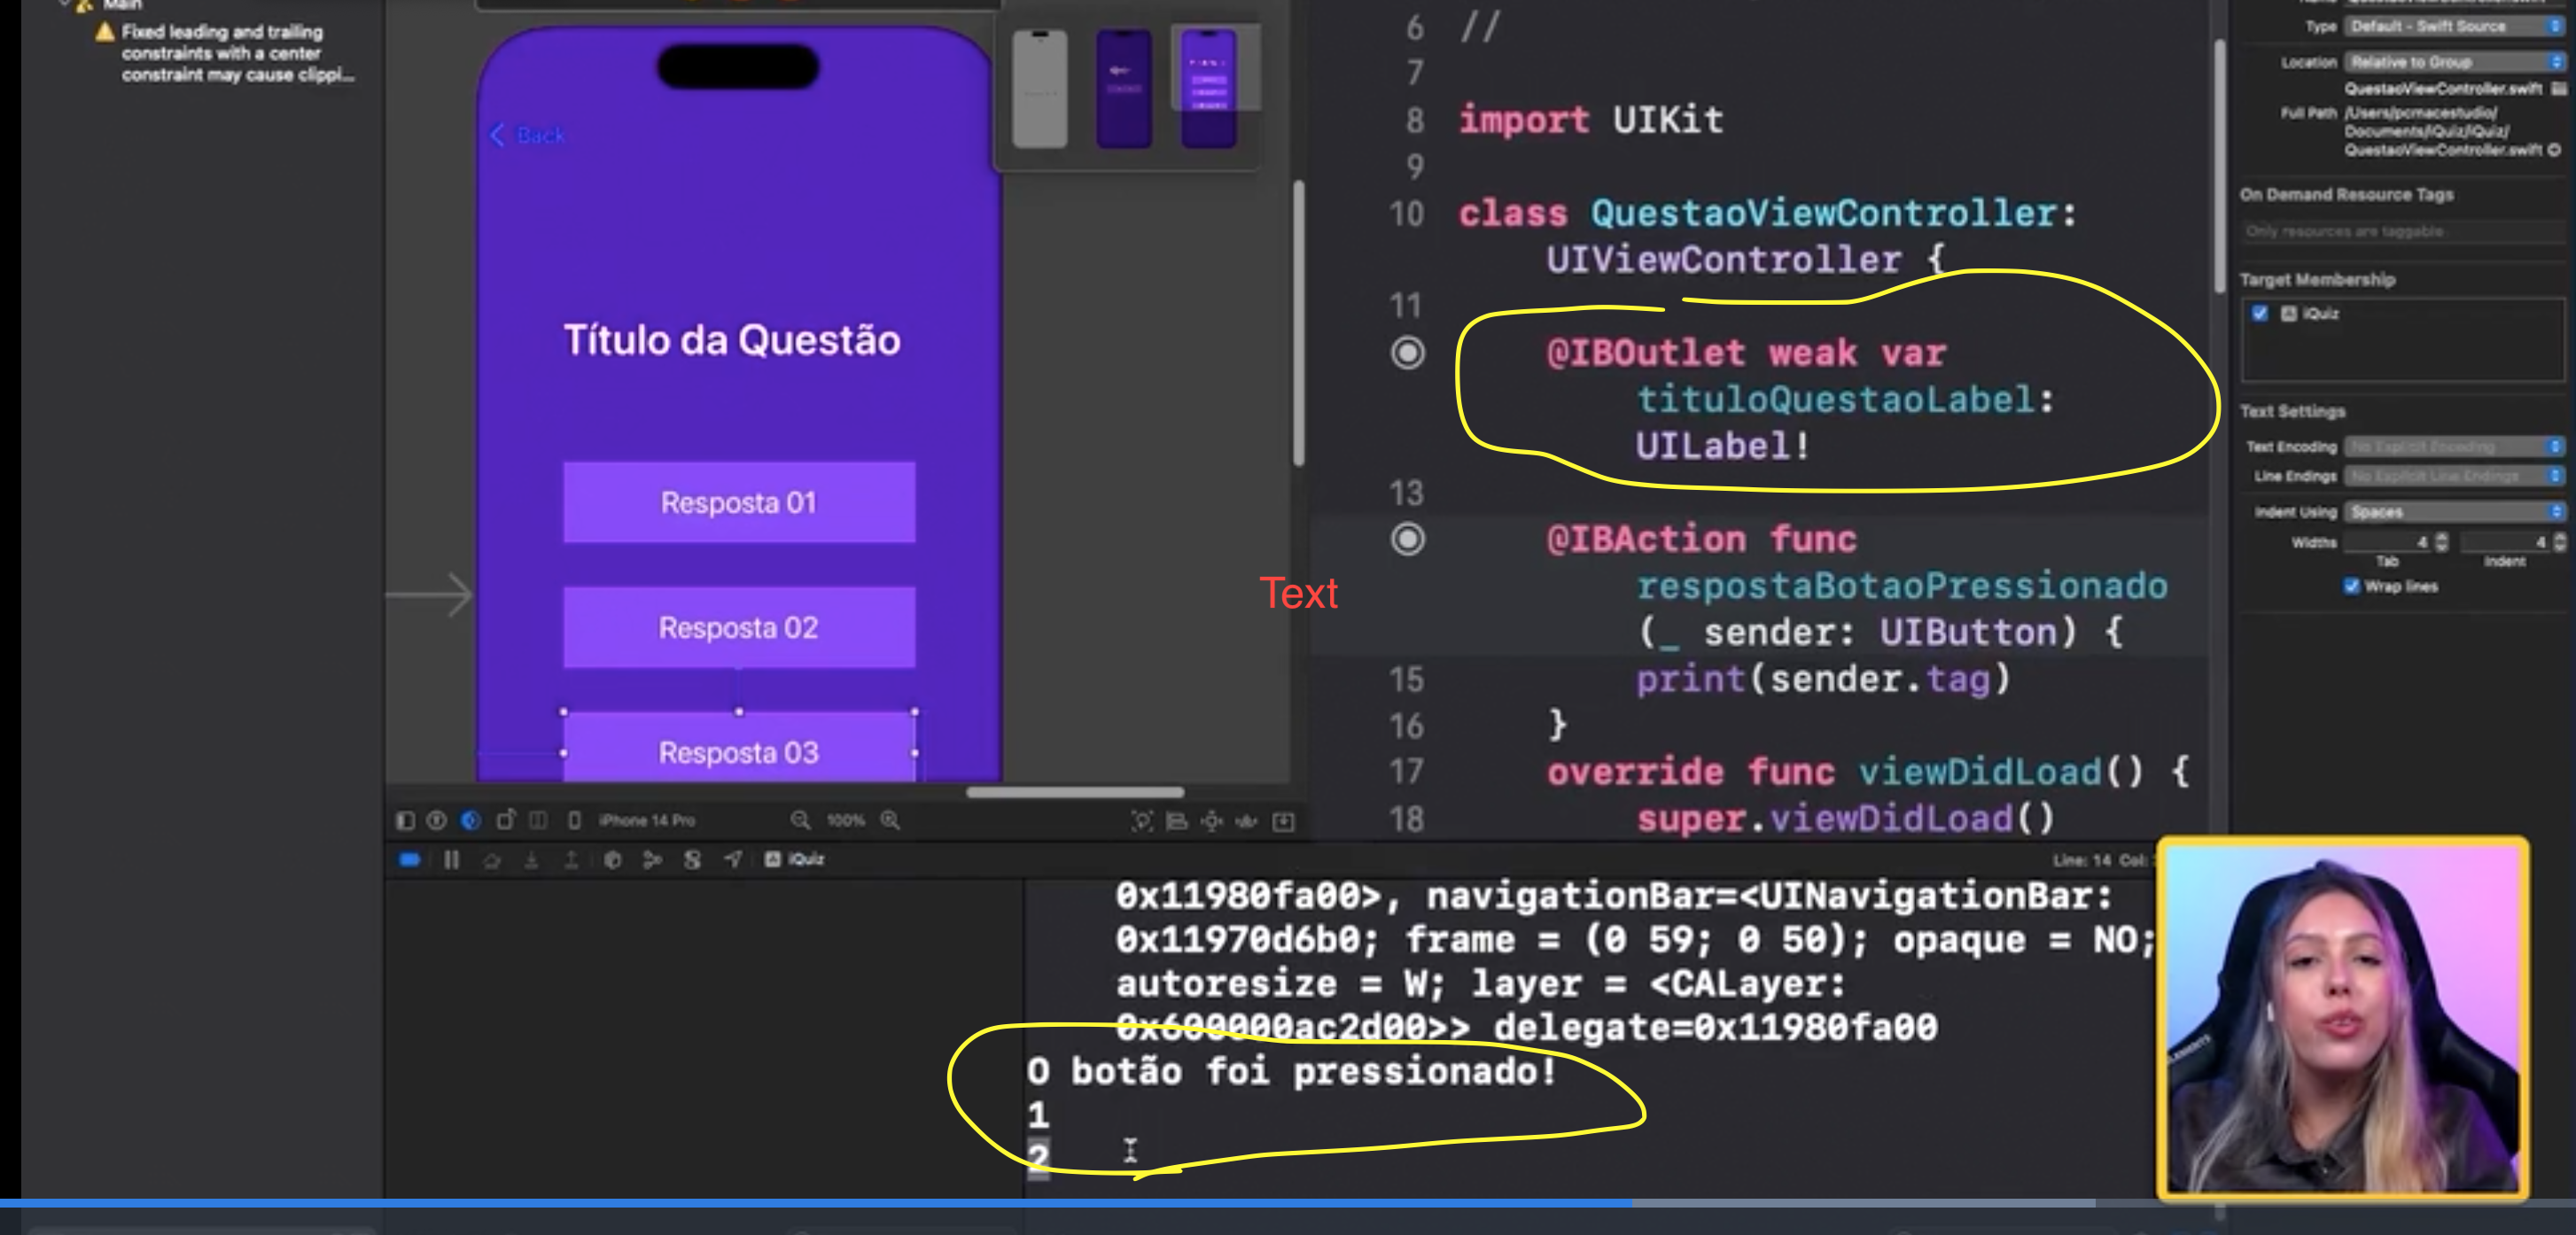Click the Step Out debug icon
The width and height of the screenshot is (2576, 1235).
click(571, 861)
